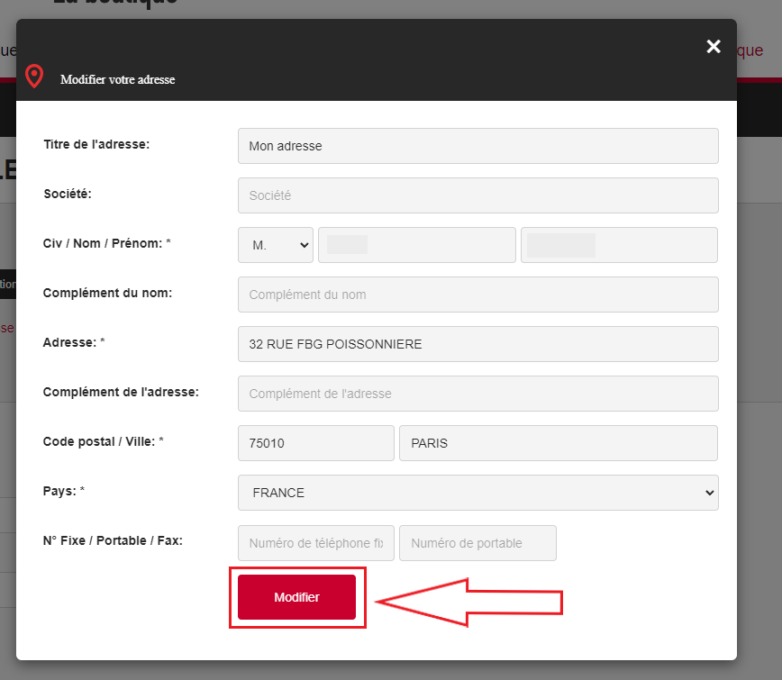Click the 'Complément du nom' field

click(x=477, y=295)
